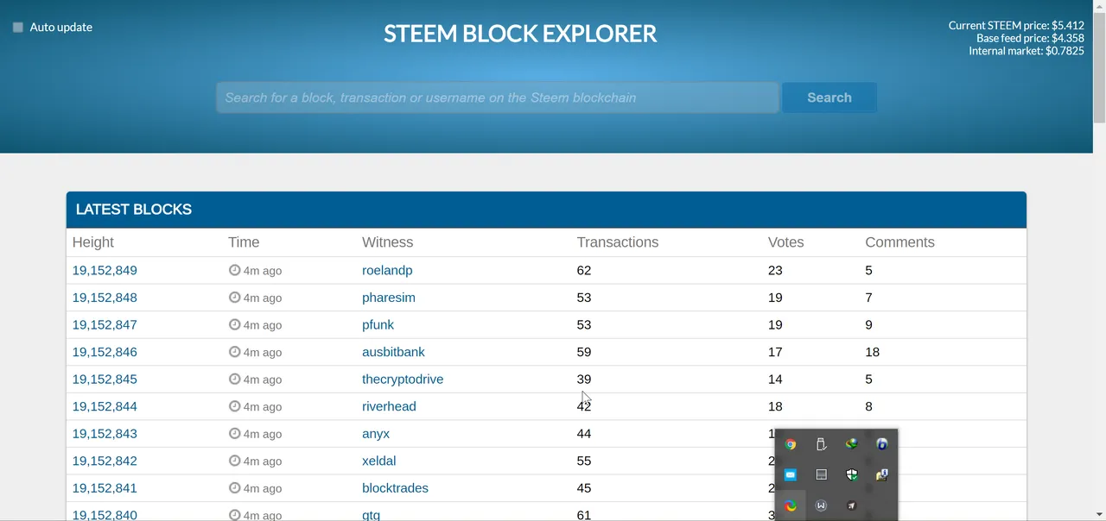Click the STEEM BLOCK EXPLORER title
The height and width of the screenshot is (521, 1106).
pos(520,34)
